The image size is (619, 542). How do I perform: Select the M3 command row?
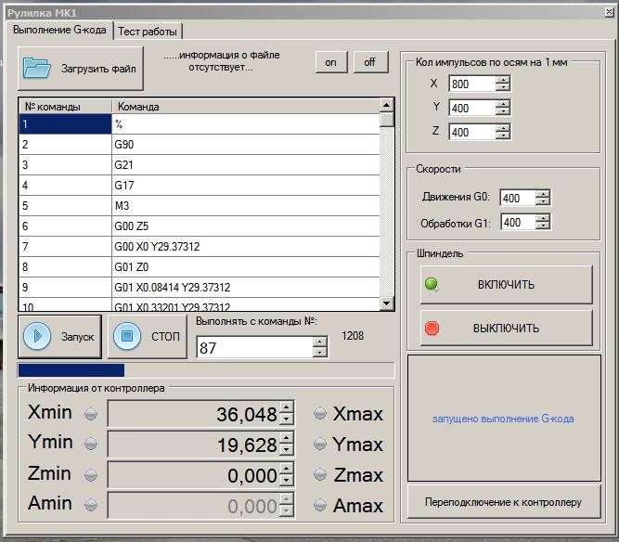[x=199, y=206]
